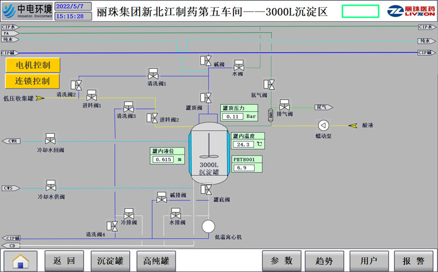
Task: Click the 罐内温度 value field
Action: click(x=243, y=145)
